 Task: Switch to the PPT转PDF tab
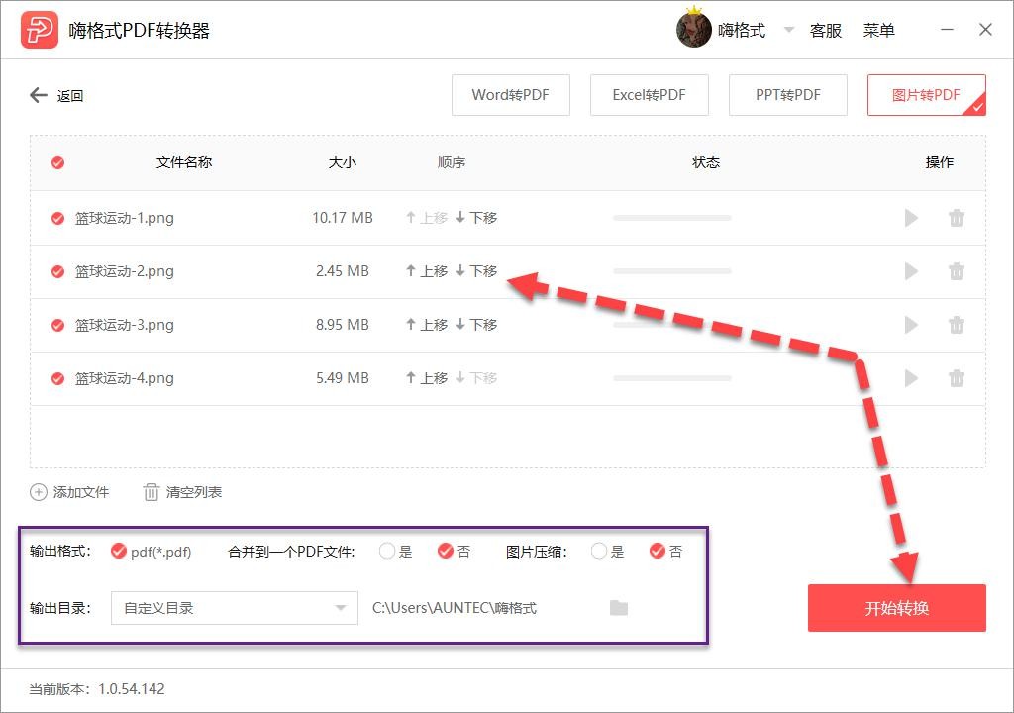pyautogui.click(x=788, y=95)
